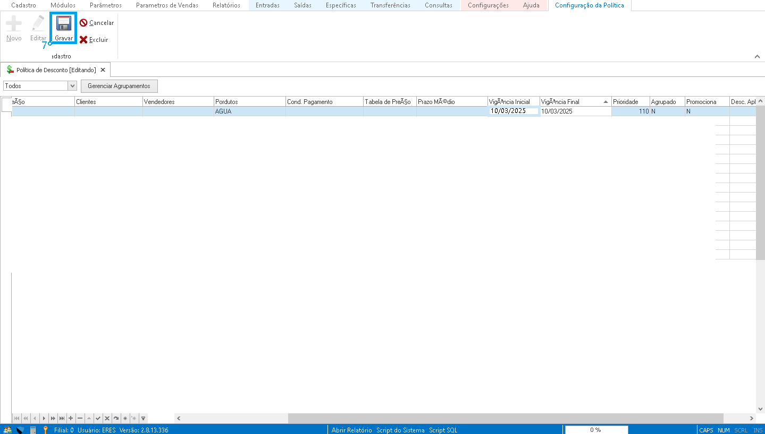
Task: Click the greyed Editar pencil icon
Action: pyautogui.click(x=38, y=29)
